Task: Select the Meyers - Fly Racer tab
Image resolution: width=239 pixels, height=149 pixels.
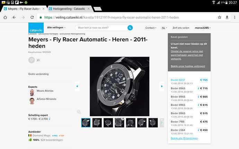Action: point(24,9)
